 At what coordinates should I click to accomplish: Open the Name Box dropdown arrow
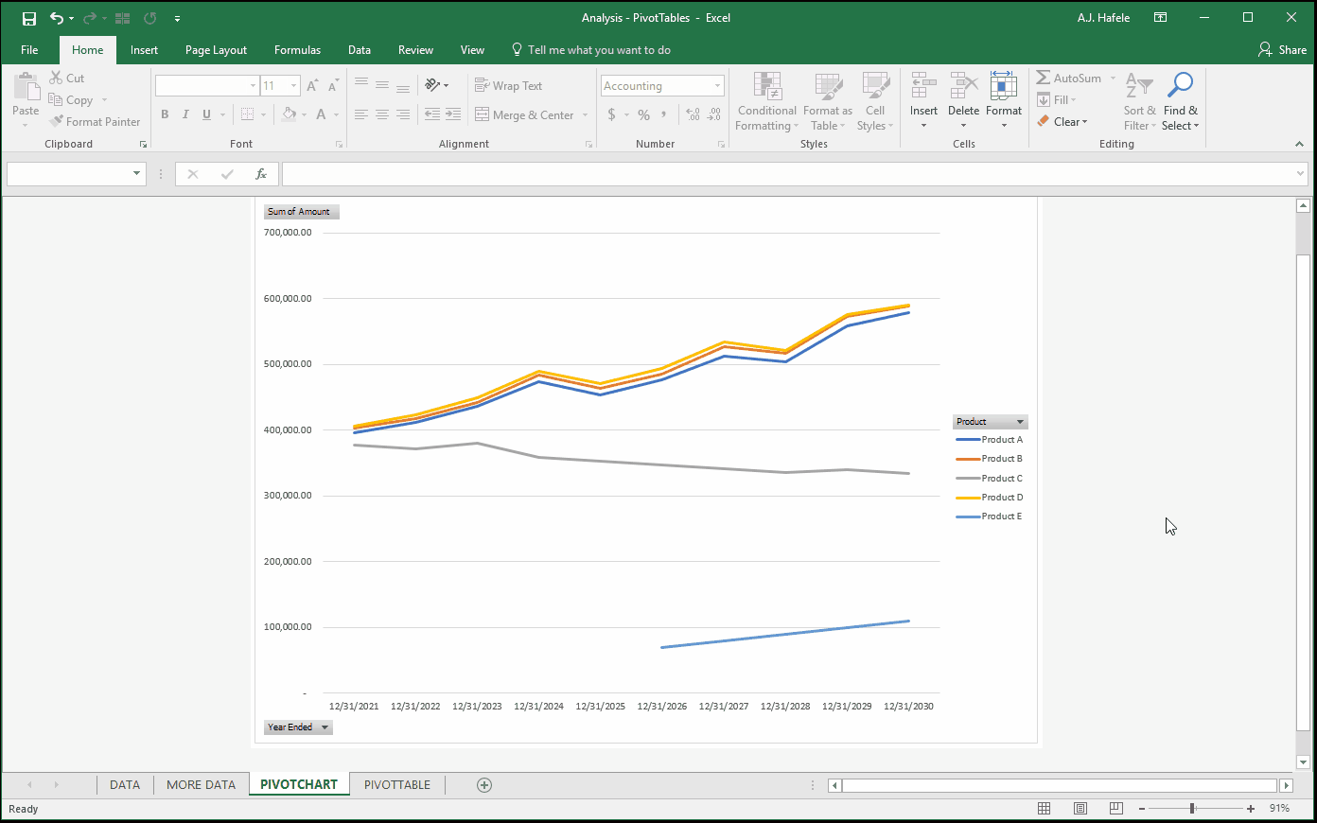coord(137,174)
